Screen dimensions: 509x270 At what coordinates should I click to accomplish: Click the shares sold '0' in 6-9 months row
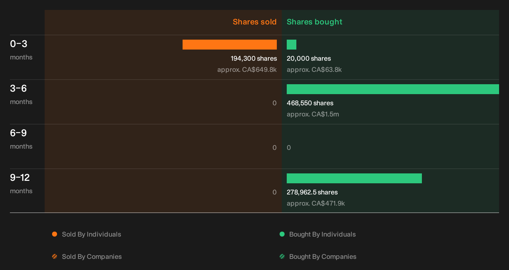coord(274,148)
